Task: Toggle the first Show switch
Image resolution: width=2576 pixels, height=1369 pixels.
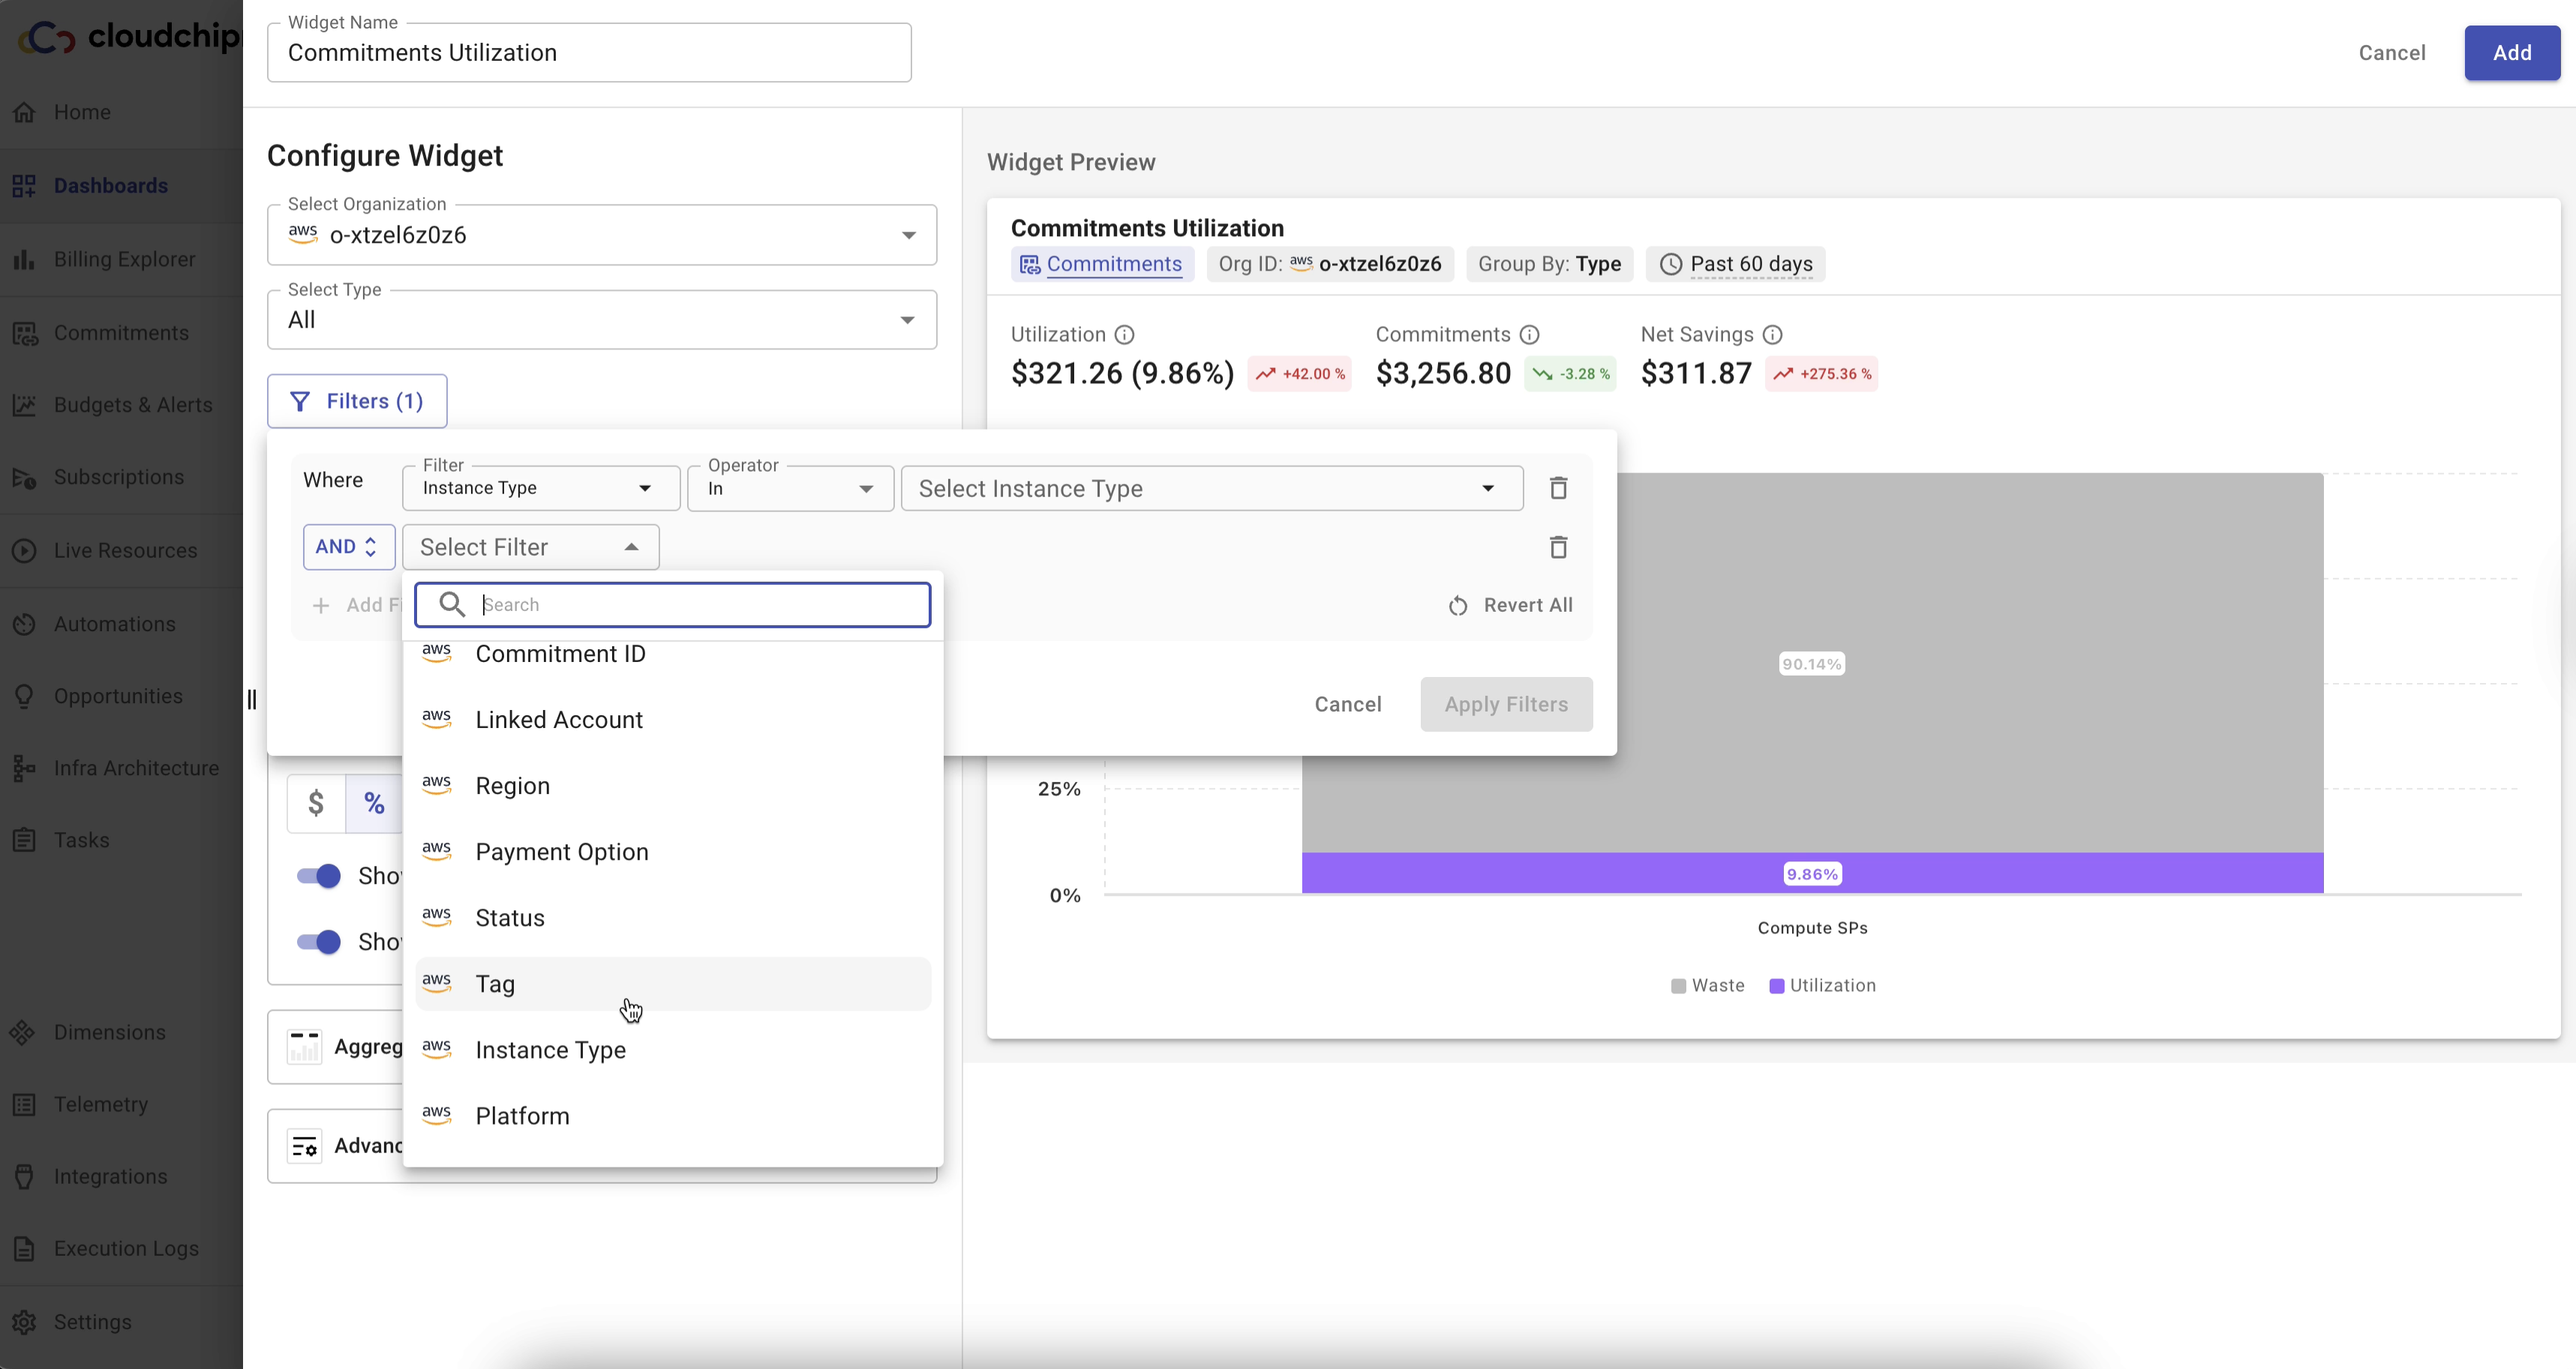Action: (x=319, y=876)
